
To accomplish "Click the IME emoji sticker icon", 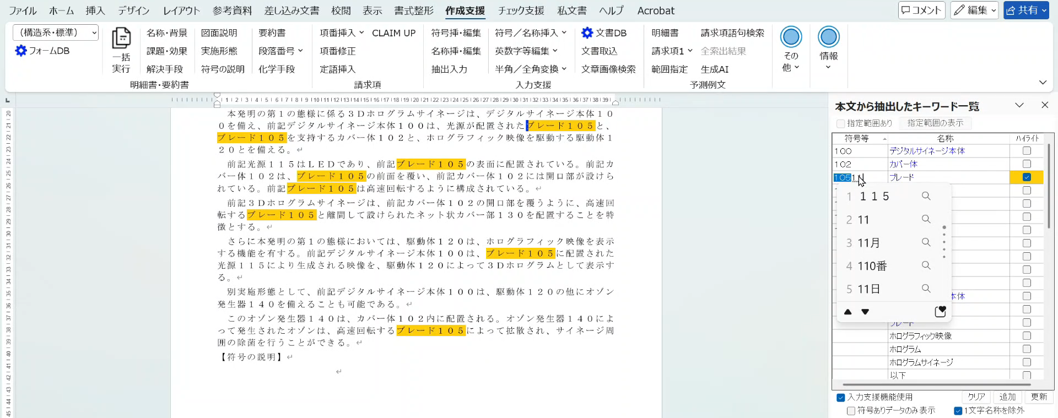I will (941, 312).
